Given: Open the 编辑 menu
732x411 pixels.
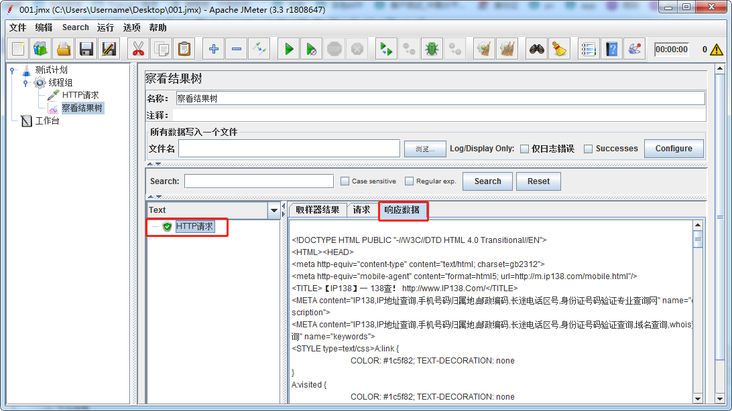Looking at the screenshot, I should point(44,27).
